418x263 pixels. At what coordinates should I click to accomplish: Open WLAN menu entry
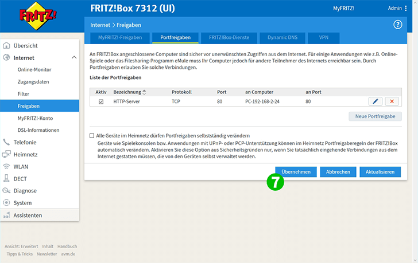(21, 167)
